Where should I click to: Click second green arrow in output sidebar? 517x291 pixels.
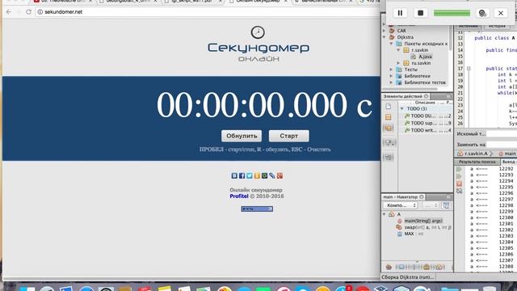(459, 176)
